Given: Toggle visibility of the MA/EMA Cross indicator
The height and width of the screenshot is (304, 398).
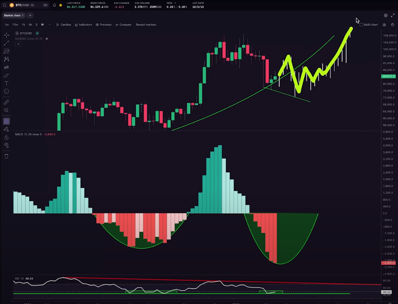Looking at the screenshot, I should tap(47, 39).
